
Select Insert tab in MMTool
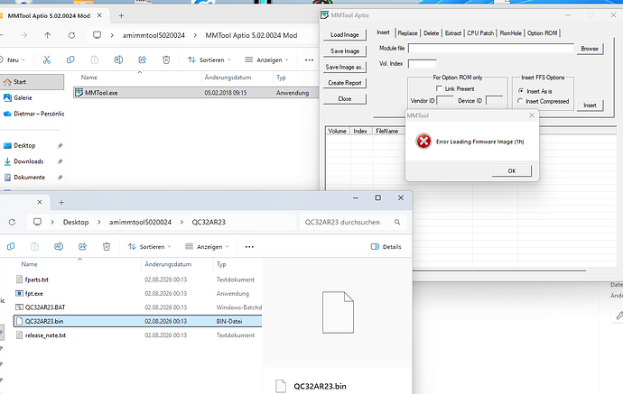384,32
